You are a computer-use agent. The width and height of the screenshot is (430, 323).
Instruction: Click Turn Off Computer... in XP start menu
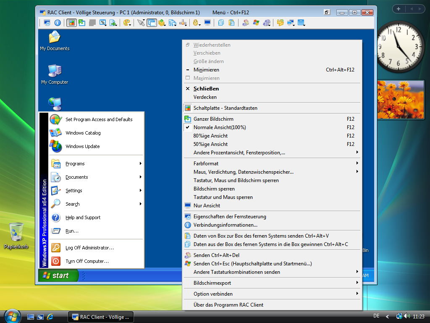(96, 261)
